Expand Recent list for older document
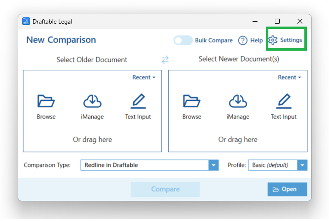 point(144,77)
